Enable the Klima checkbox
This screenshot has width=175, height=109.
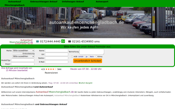click(x=97, y=56)
